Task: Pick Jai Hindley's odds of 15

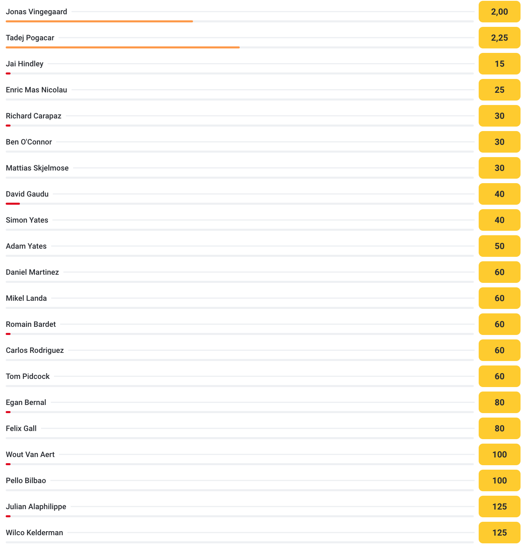Action: (x=499, y=64)
